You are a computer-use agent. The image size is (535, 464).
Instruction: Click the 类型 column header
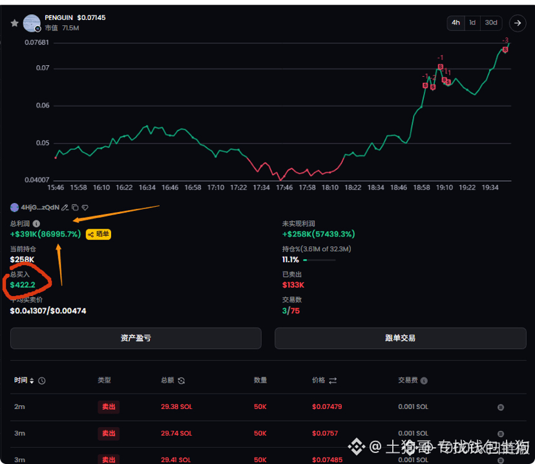click(x=104, y=380)
